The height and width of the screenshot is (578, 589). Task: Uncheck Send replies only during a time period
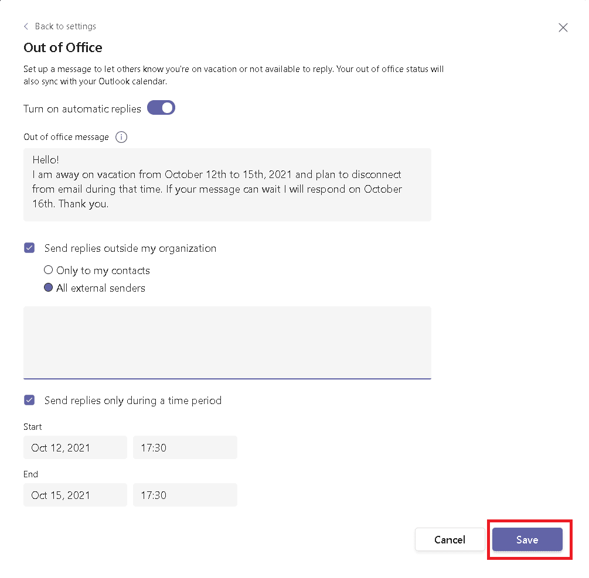pyautogui.click(x=29, y=400)
